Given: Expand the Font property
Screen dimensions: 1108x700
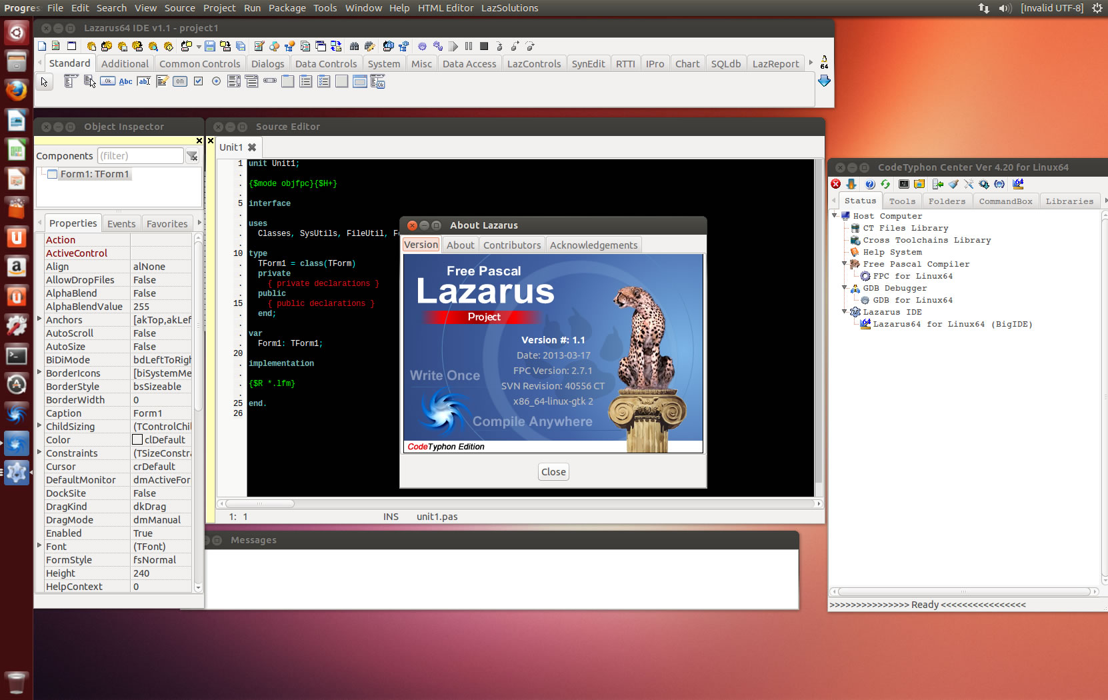Looking at the screenshot, I should [39, 545].
